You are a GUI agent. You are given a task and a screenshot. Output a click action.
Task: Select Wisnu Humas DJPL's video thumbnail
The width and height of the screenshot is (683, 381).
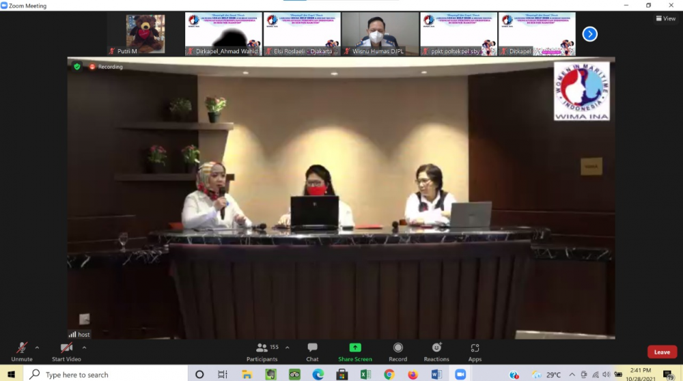[x=380, y=34]
